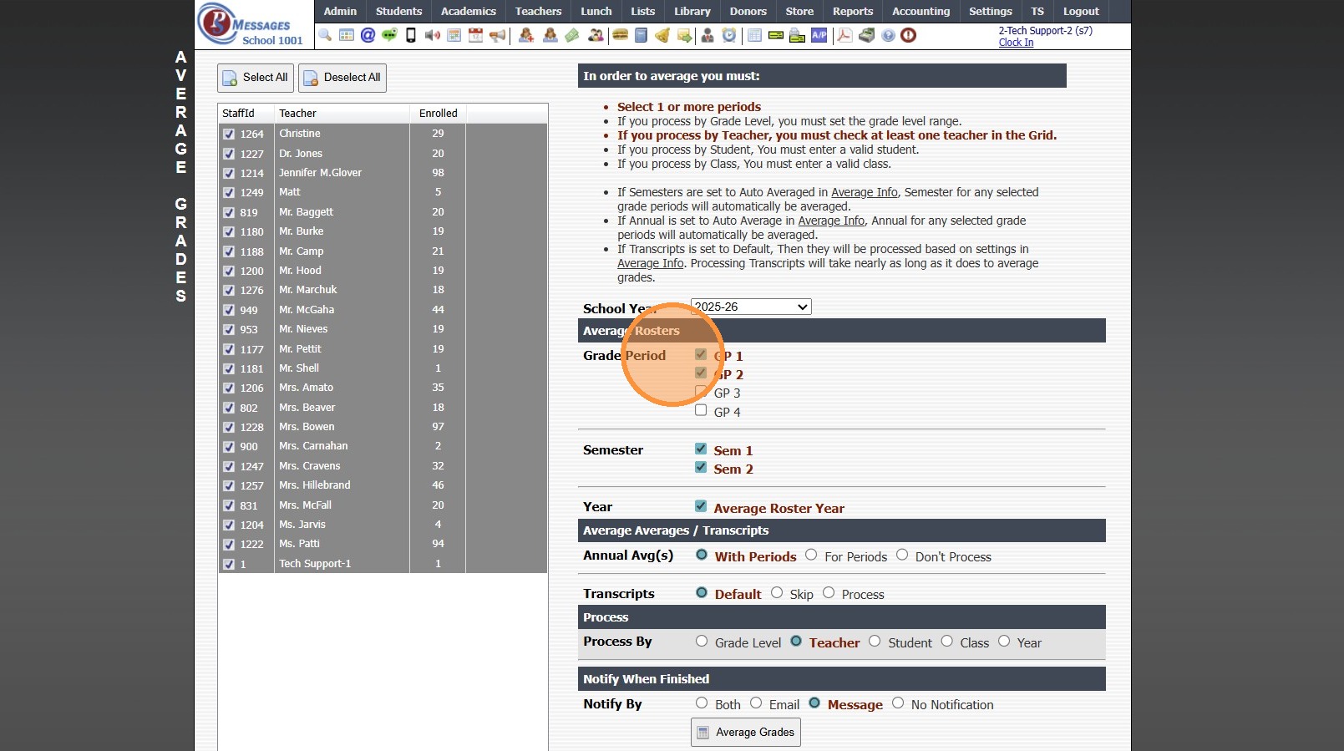
Task: Open the Accounting menu
Action: [x=921, y=11]
